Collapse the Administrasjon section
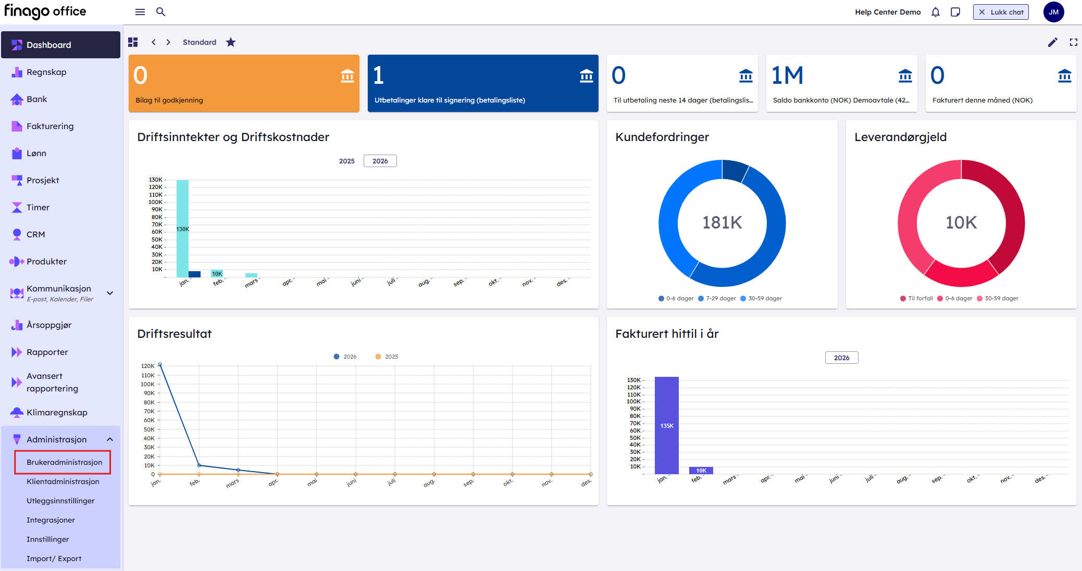The height and width of the screenshot is (571, 1082). (x=110, y=439)
